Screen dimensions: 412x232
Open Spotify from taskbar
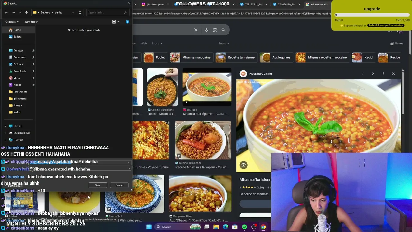pyautogui.click(x=244, y=227)
